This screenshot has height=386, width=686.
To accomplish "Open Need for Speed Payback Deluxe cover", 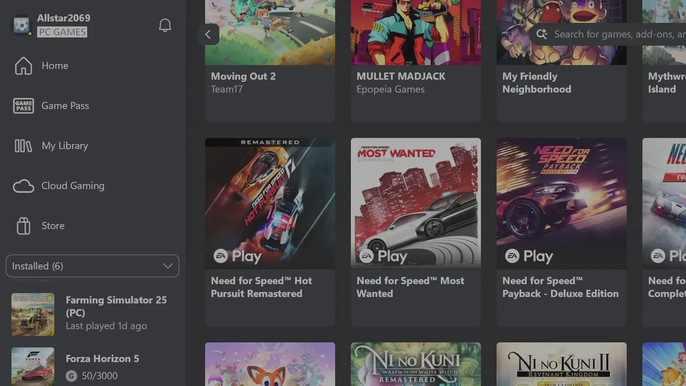I will pos(562,203).
